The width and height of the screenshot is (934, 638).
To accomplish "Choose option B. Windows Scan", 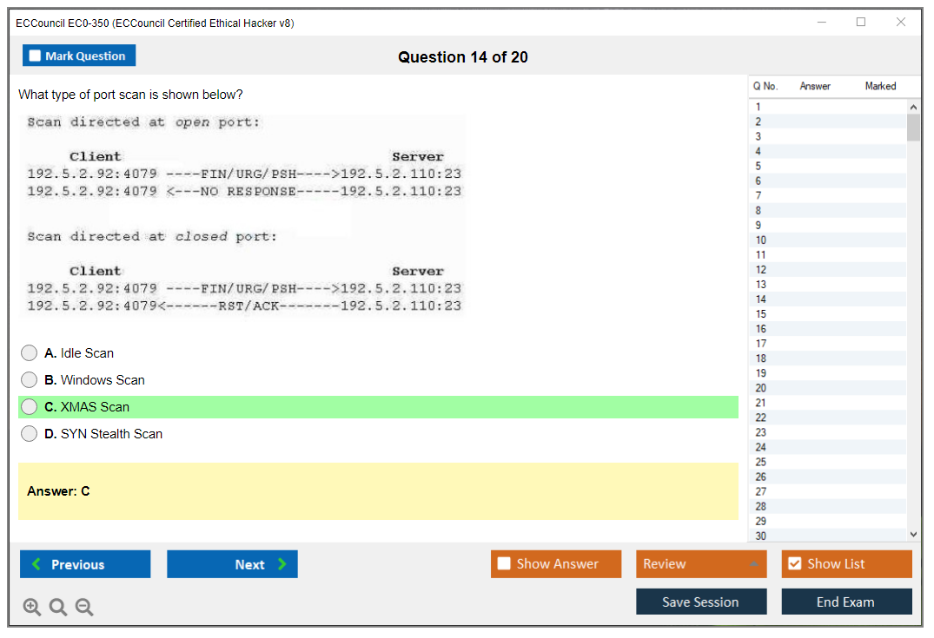I will point(30,380).
